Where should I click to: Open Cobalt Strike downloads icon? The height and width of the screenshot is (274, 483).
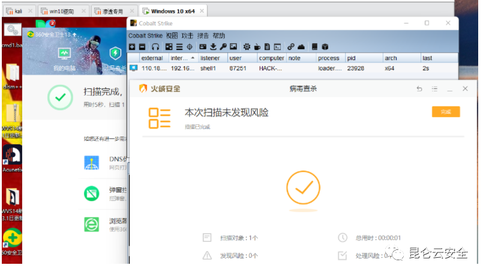(213, 47)
